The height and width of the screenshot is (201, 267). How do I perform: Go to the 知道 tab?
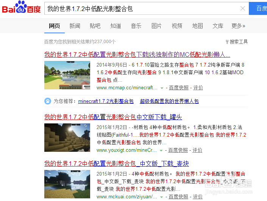pyautogui.click(x=116, y=26)
